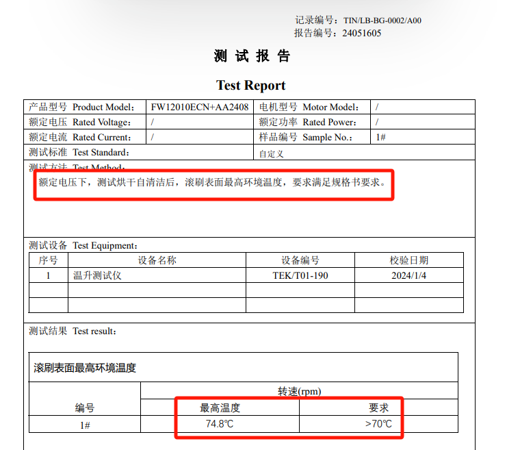The image size is (507, 450).
Task: Click the heading 滚刷表面最高环境温度
Action: (x=85, y=368)
